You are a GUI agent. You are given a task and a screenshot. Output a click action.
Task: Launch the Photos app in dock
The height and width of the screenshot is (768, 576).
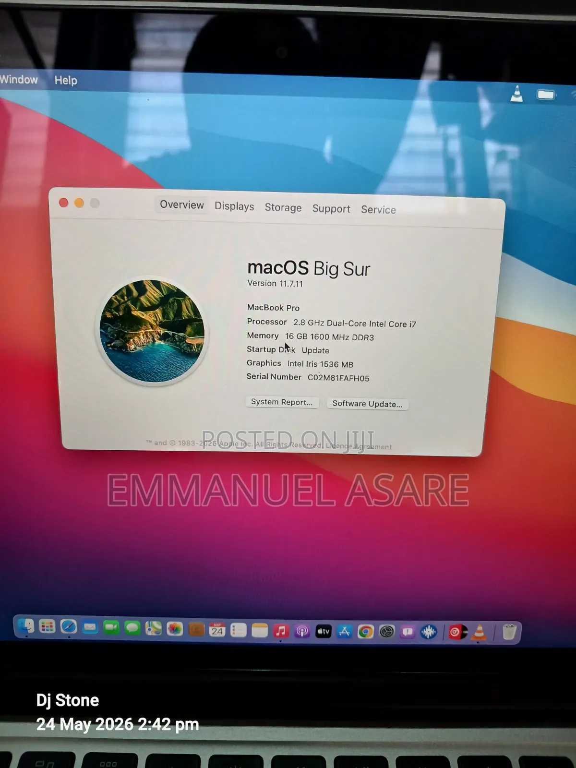tap(175, 629)
